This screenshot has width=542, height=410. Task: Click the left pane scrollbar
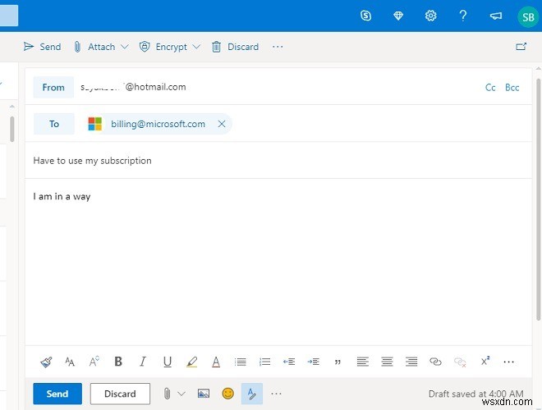pos(12,129)
